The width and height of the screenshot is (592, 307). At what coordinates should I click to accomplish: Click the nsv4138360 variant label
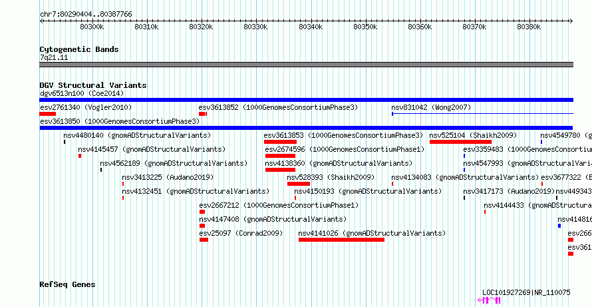click(x=339, y=163)
